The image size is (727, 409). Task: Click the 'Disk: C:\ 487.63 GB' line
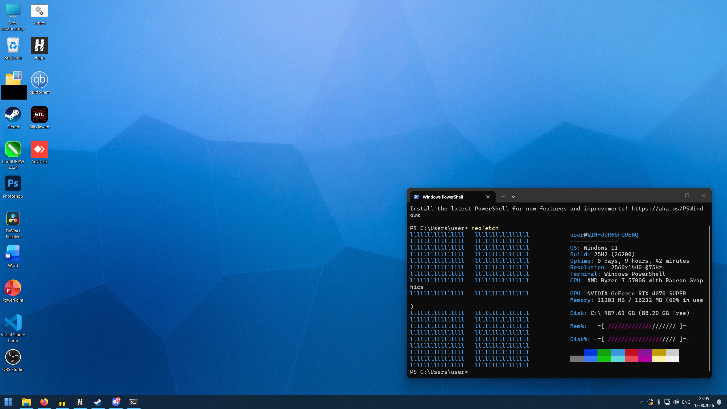coord(630,313)
